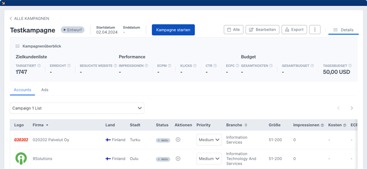Screen dimensions: 367x169
Task: Show help for Besuchte Website metric
Action: (115, 66)
